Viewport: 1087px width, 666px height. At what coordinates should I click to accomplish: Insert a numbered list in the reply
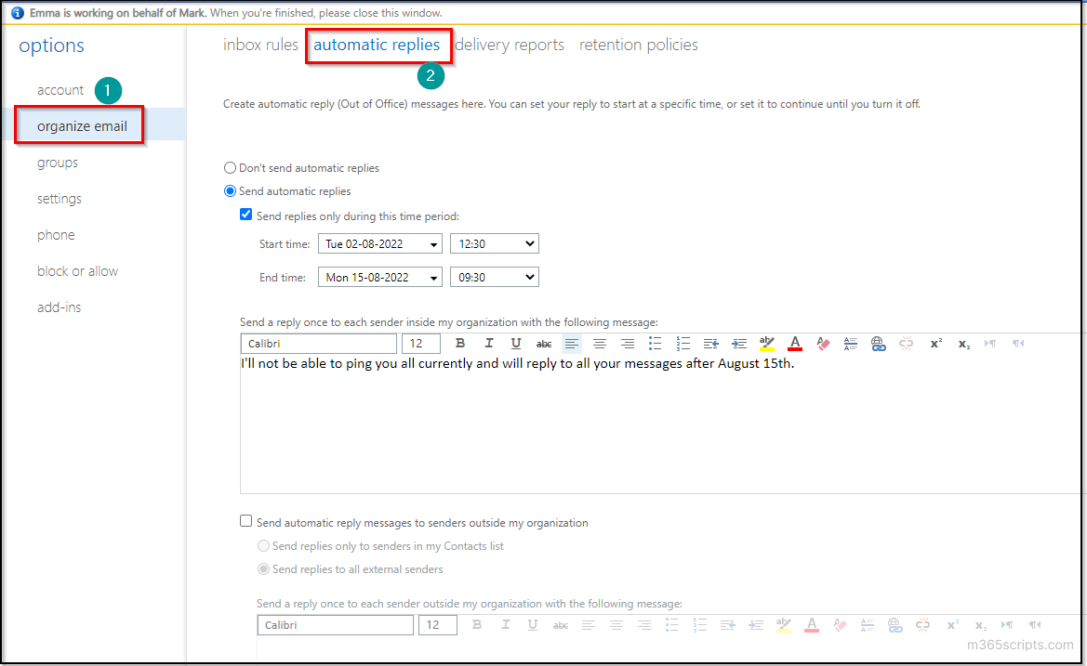coord(683,343)
